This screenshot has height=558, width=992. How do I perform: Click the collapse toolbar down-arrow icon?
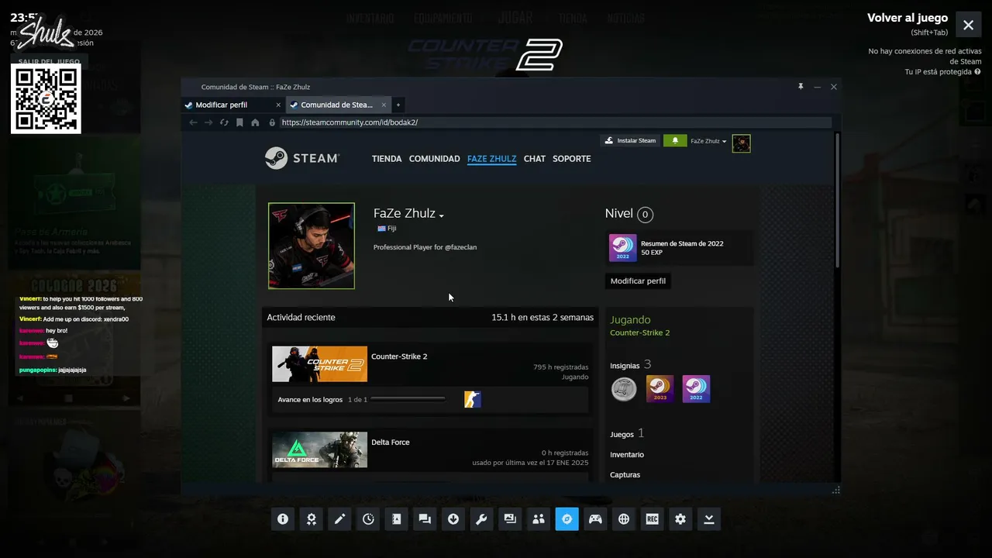tap(709, 519)
